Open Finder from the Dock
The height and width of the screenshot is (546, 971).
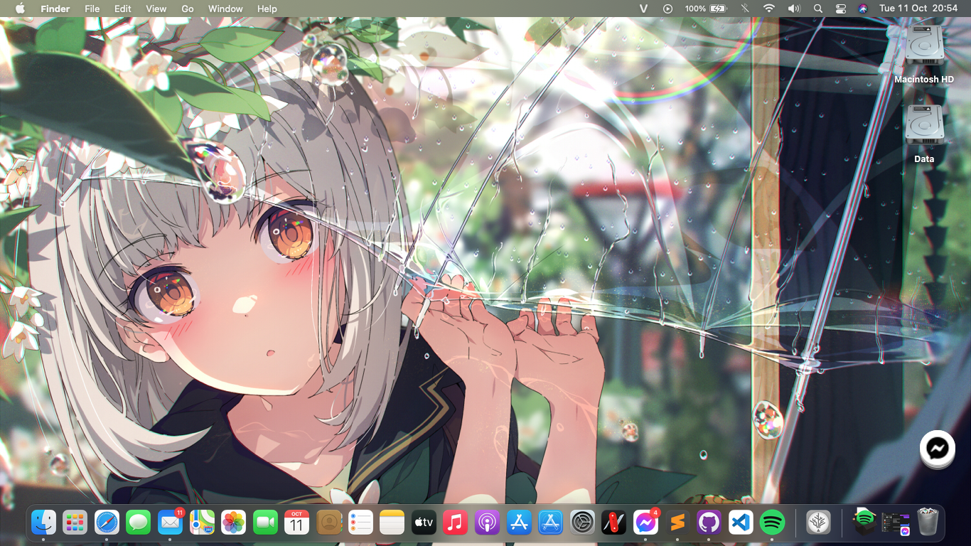tap(43, 523)
